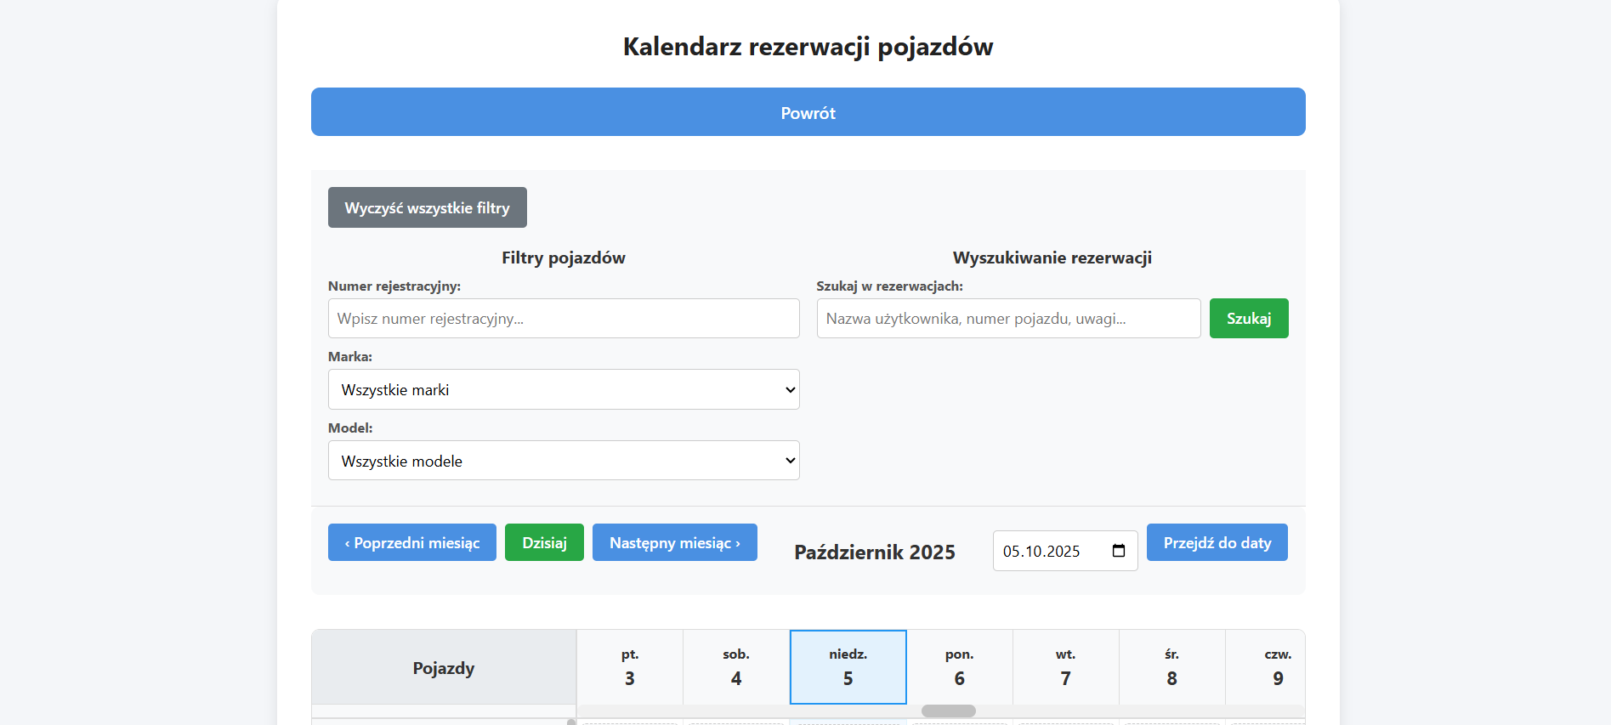Focus the Numer rejestracyjny input field
1611x725 pixels.
[x=563, y=319]
